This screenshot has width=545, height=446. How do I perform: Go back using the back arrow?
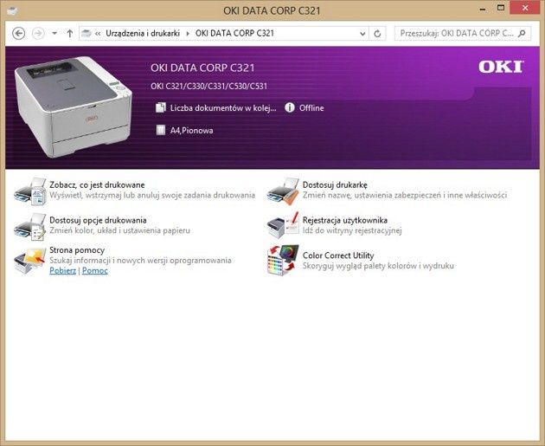19,34
